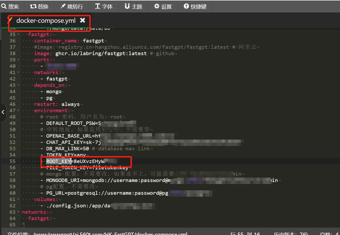Click the 文件位置 file path in status bar
340x235 pixels.
click(x=97, y=233)
